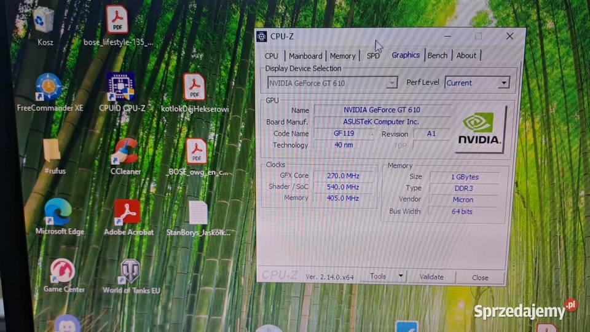590x332 pixels.
Task: Click the Validate button
Action: (x=431, y=277)
